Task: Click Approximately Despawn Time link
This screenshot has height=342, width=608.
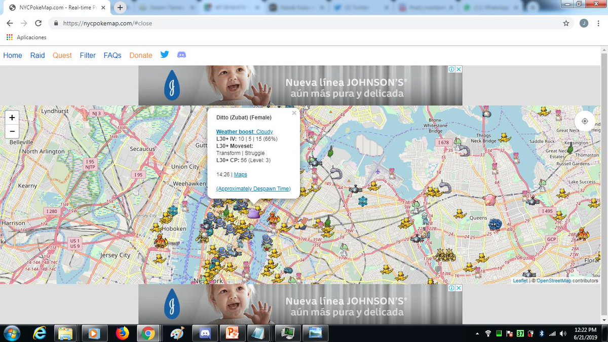Action: (x=253, y=188)
